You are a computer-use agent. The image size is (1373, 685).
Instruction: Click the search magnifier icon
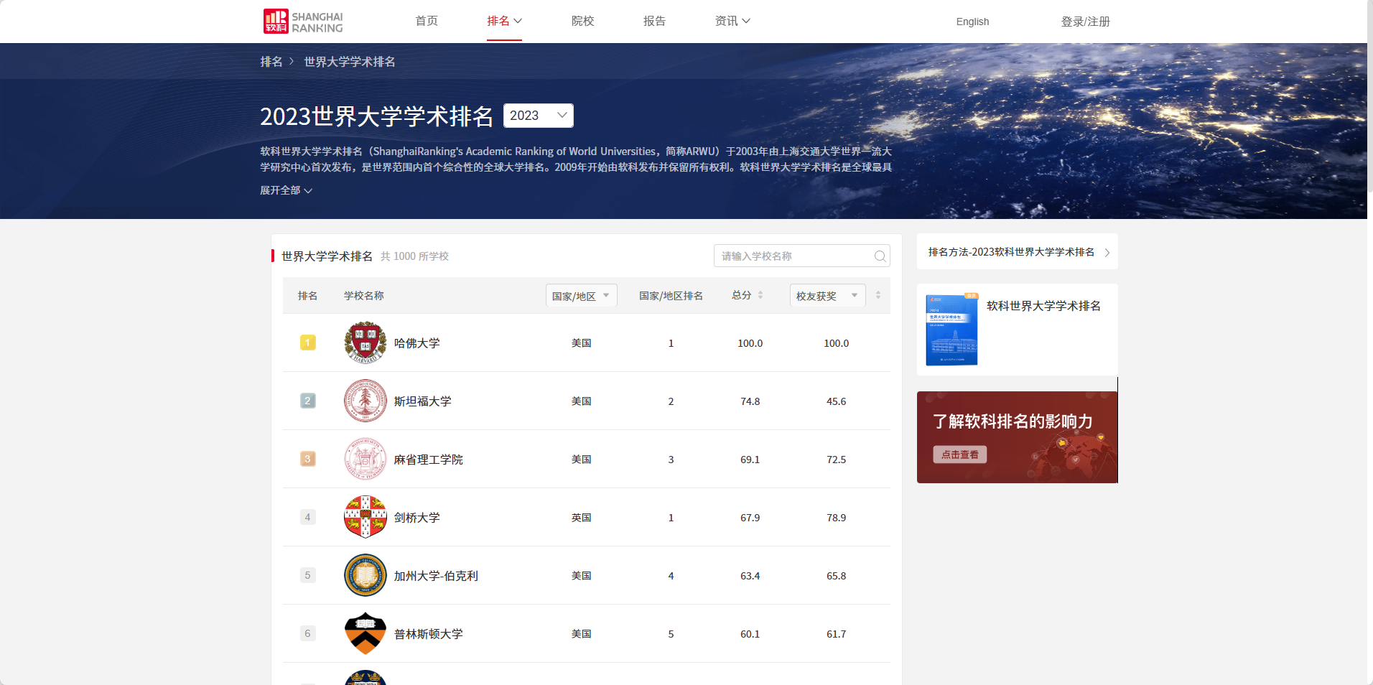880,256
